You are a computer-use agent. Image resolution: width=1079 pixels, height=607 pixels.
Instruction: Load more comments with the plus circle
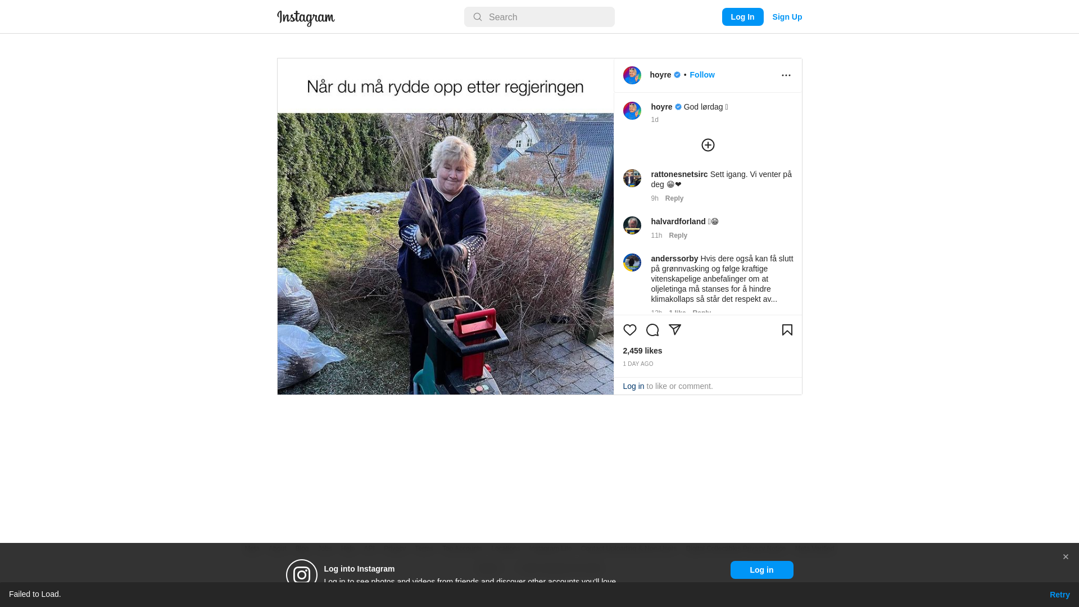(708, 145)
